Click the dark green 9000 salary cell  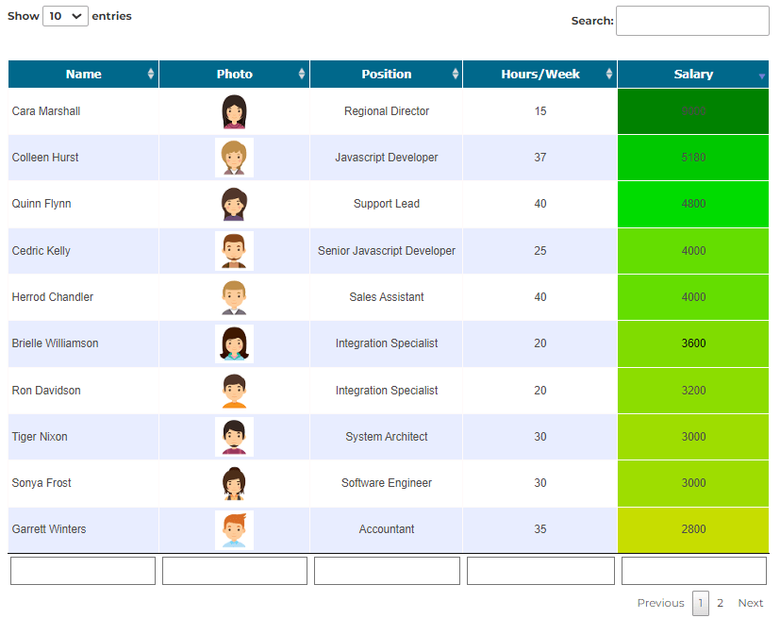pos(693,111)
